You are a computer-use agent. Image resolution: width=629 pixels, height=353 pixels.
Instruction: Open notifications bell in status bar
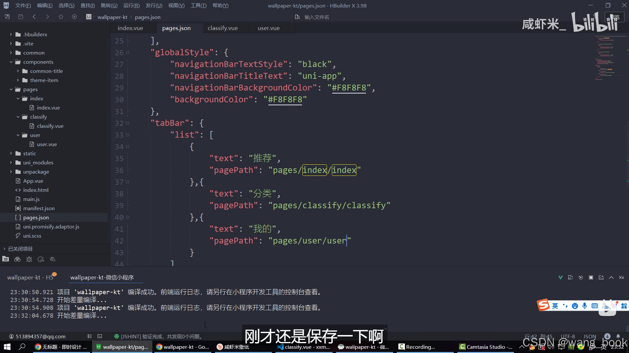(x=618, y=336)
